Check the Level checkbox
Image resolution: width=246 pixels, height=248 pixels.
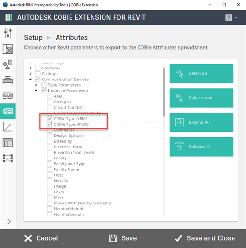coord(50,192)
